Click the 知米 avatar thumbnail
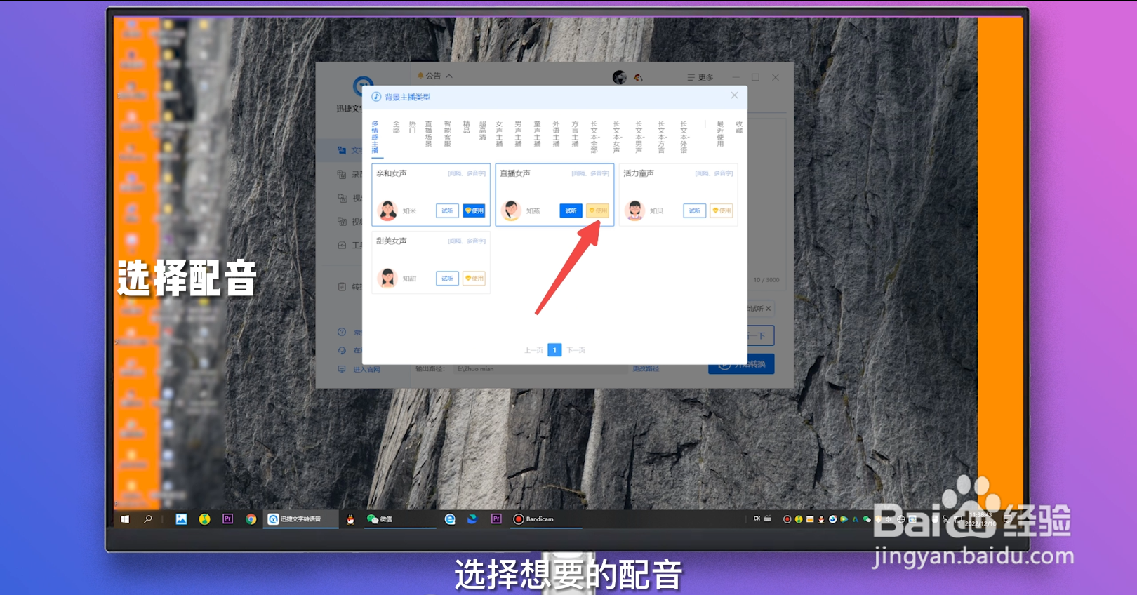The height and width of the screenshot is (595, 1137). point(387,210)
